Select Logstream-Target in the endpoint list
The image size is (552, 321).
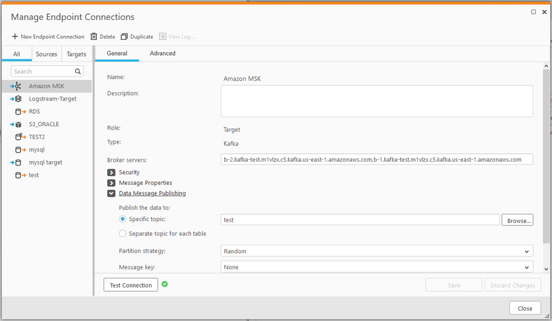(47, 99)
